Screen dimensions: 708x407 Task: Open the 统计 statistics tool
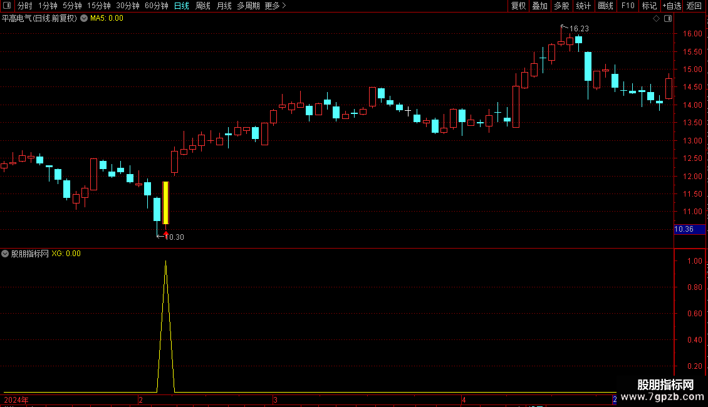[583, 6]
